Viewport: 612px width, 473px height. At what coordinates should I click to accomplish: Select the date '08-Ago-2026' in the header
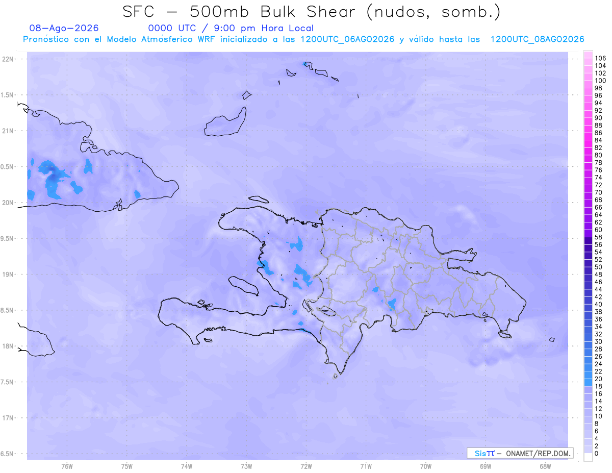coord(64,28)
